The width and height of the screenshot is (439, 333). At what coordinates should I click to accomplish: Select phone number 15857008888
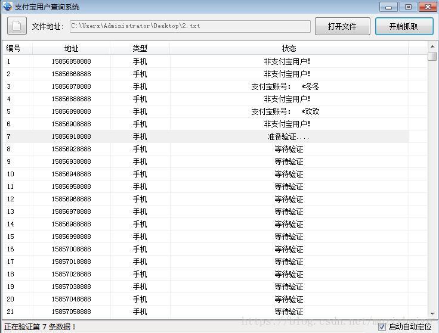coord(72,249)
